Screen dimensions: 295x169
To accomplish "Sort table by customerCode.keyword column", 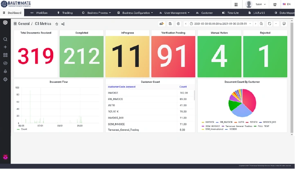I will click(x=122, y=87).
